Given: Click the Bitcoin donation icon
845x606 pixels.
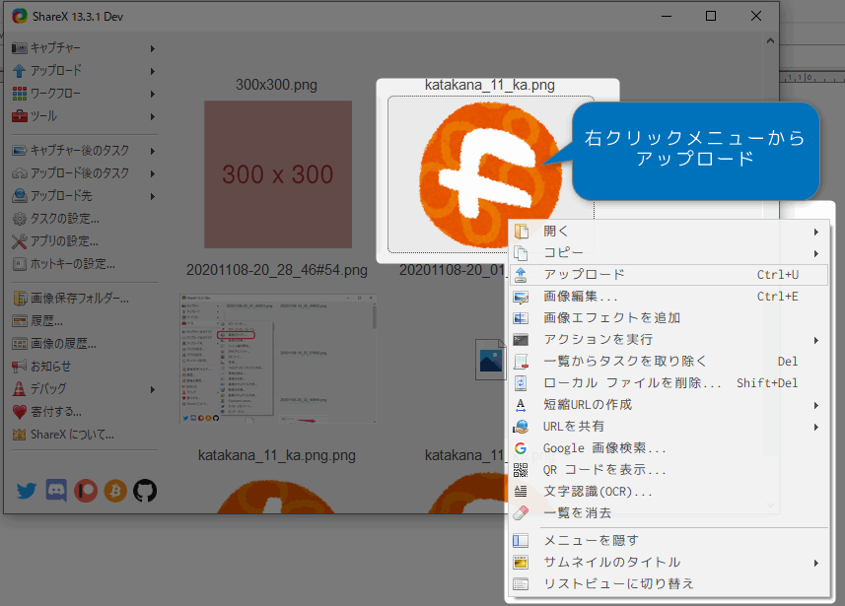Looking at the screenshot, I should (x=115, y=491).
